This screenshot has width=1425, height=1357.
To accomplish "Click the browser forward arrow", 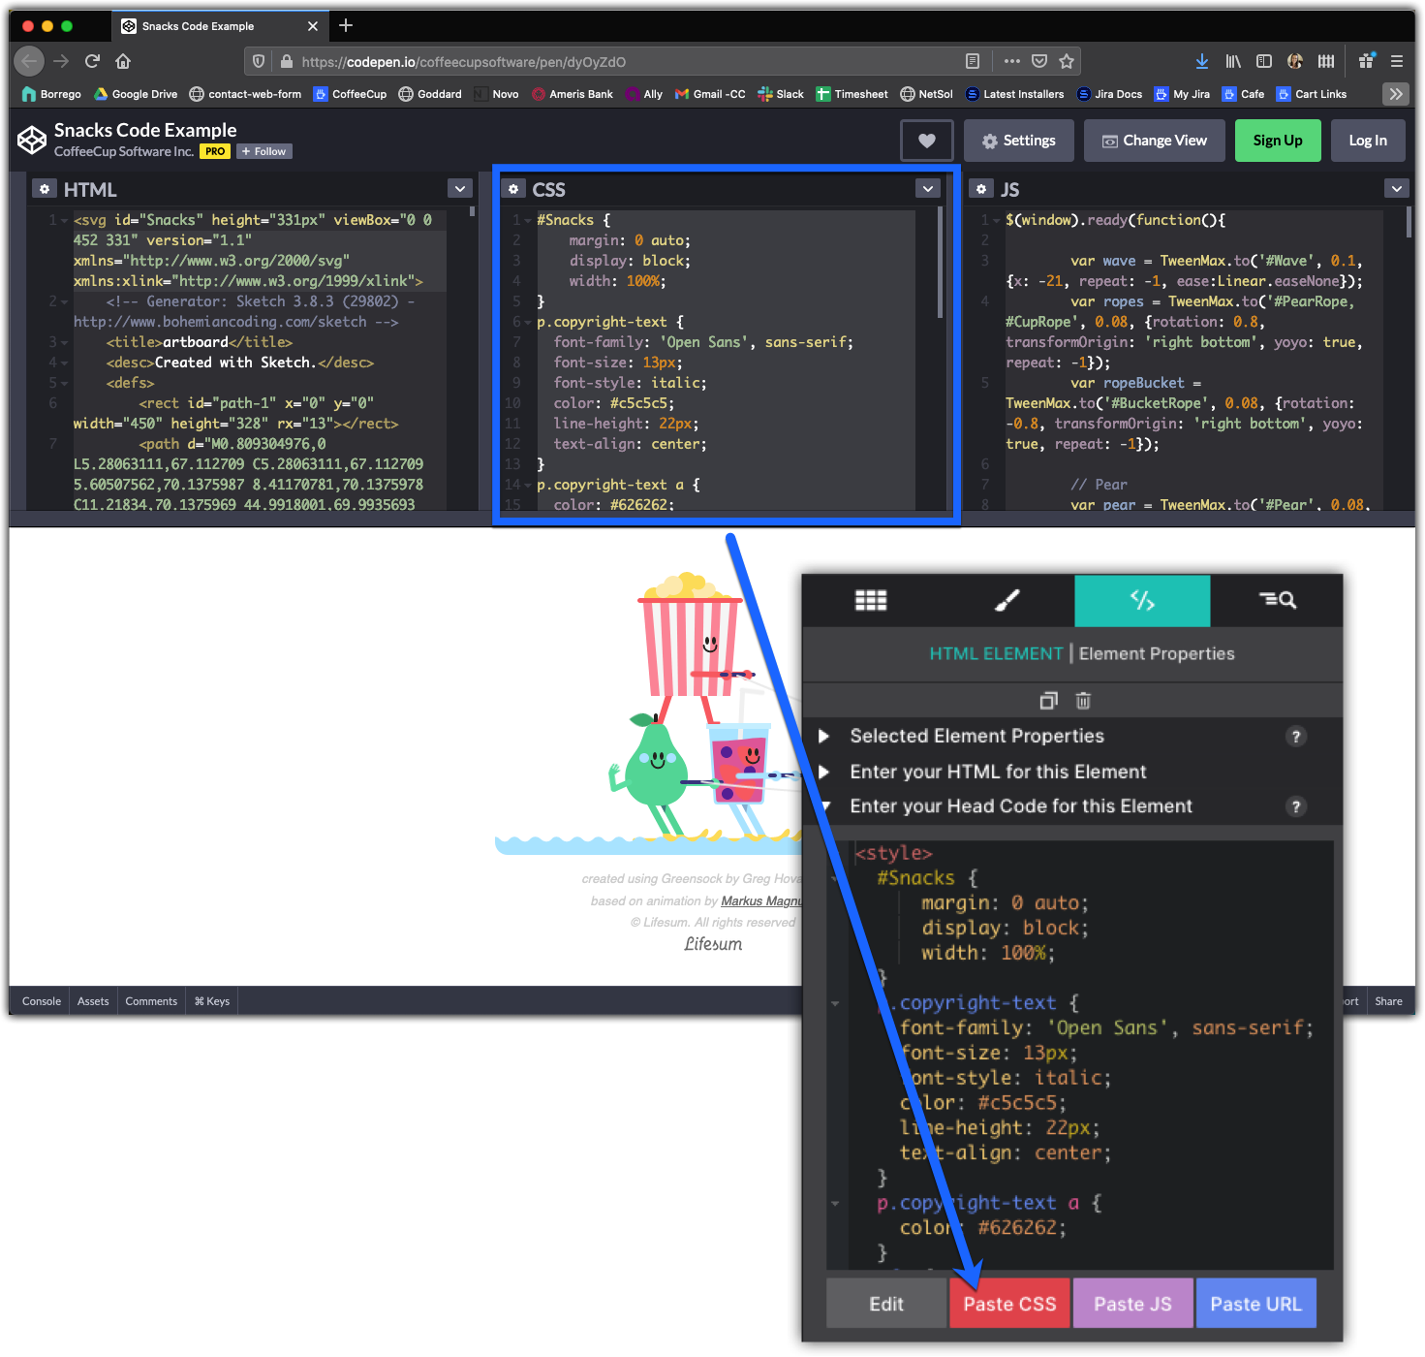I will [61, 61].
